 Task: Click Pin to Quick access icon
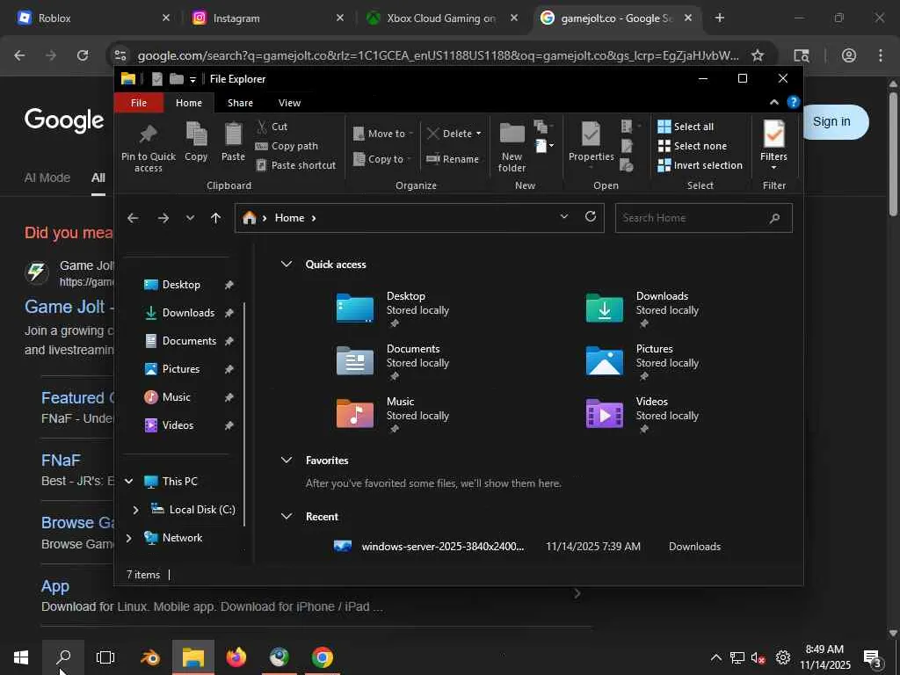[148, 136]
